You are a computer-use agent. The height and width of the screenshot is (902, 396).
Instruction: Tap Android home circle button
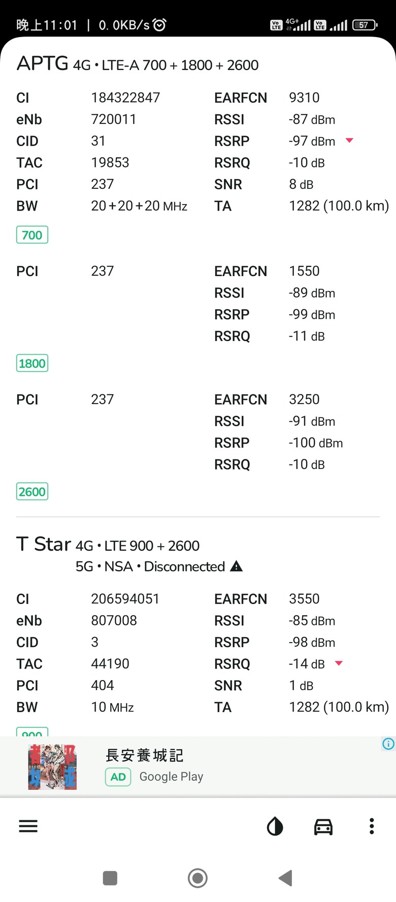(197, 878)
